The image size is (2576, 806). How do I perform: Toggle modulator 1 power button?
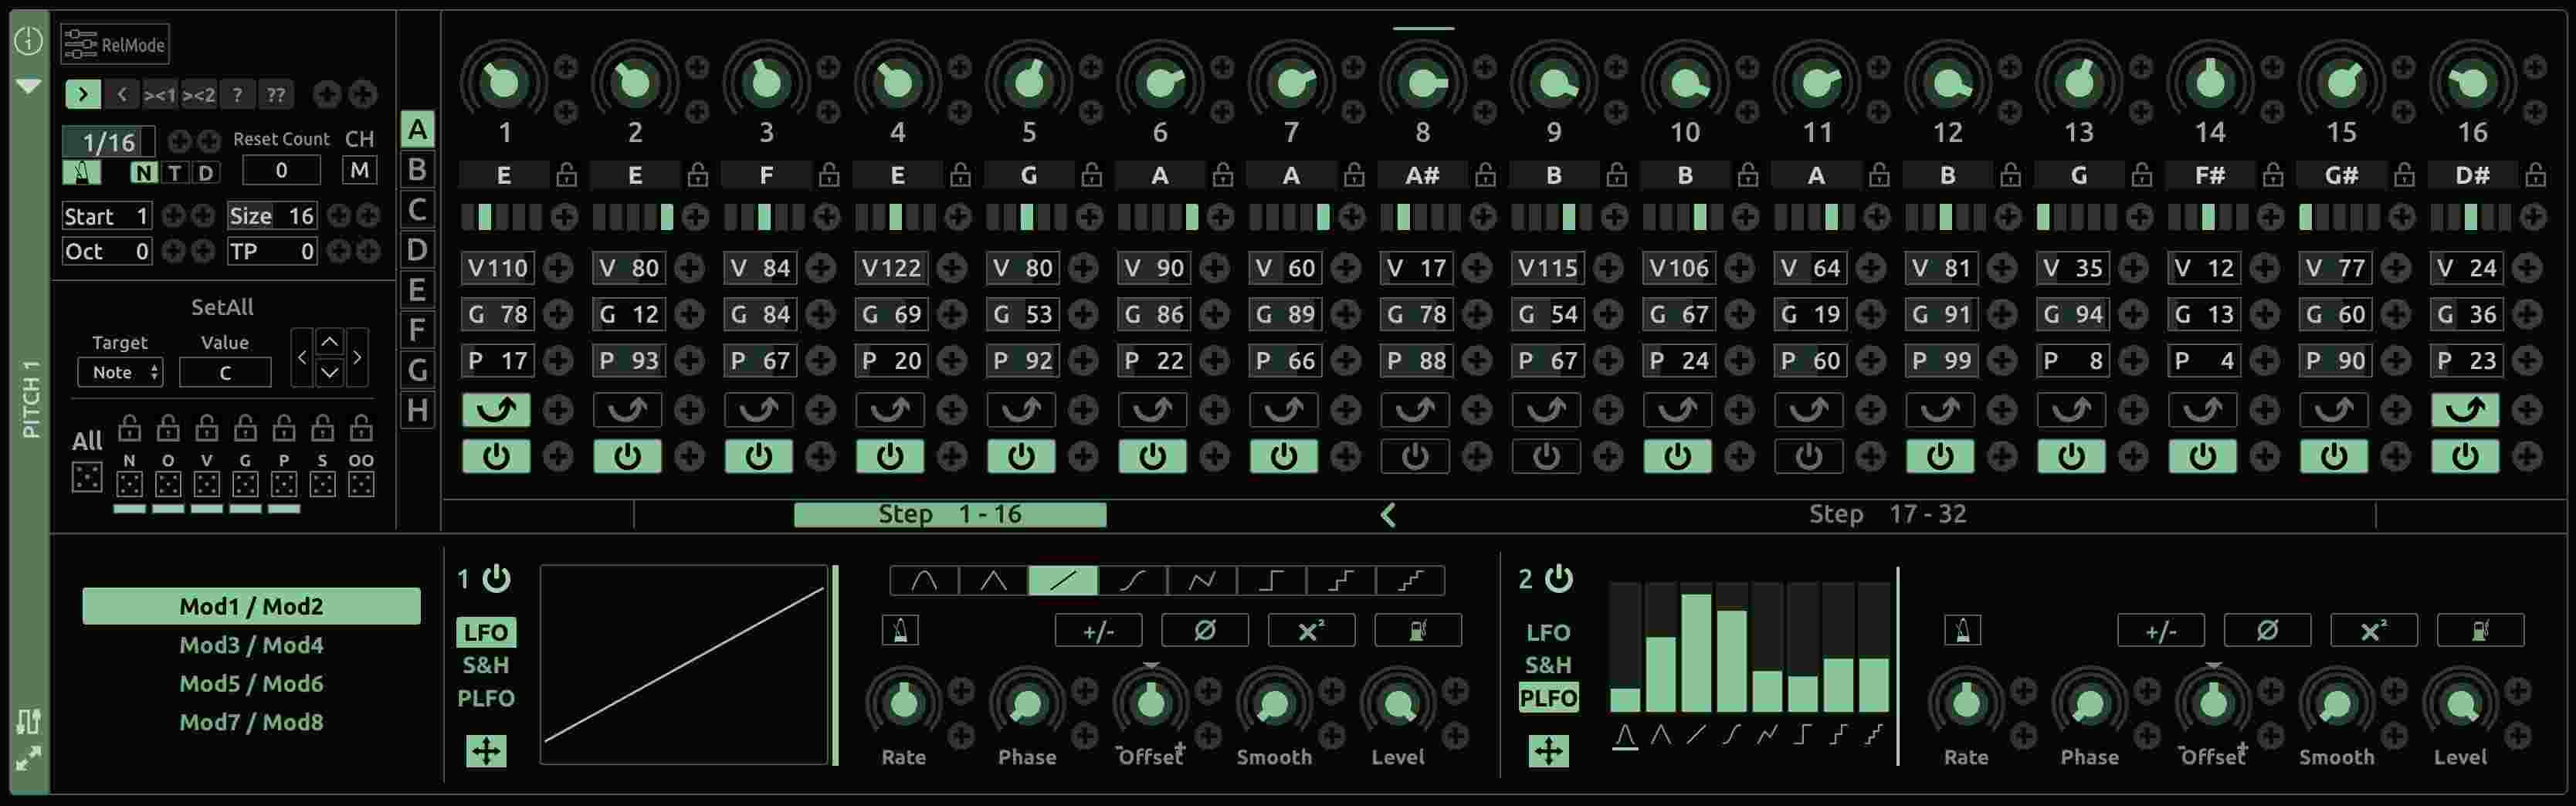(x=496, y=578)
